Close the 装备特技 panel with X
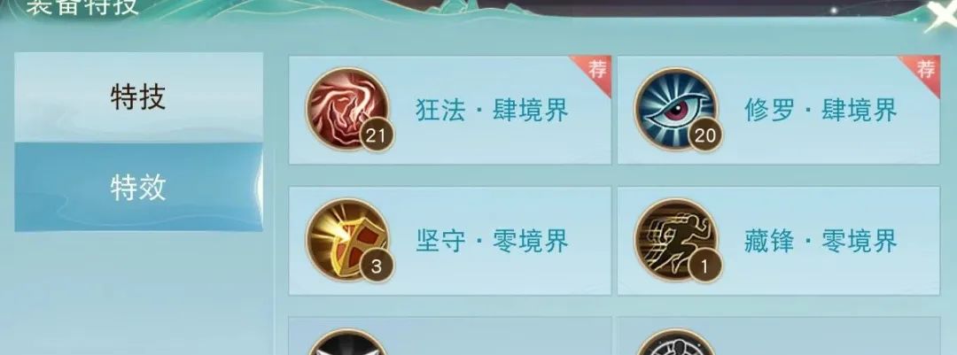957x355 pixels. coord(940,15)
